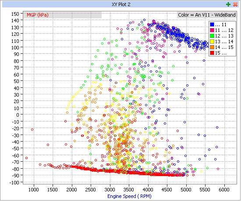Click the blue legend swatch for ... 11
Image resolution: width=241 pixels, height=201 pixels.
pos(212,24)
